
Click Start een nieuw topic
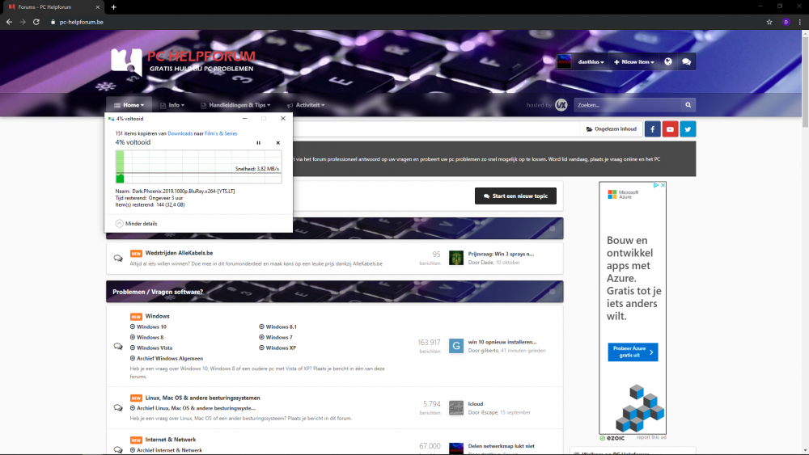[x=515, y=196]
